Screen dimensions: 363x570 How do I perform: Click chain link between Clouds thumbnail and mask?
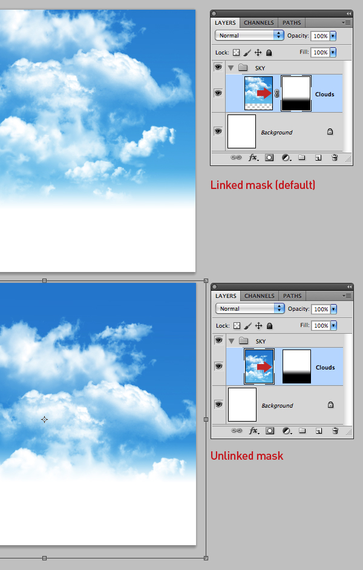(277, 93)
